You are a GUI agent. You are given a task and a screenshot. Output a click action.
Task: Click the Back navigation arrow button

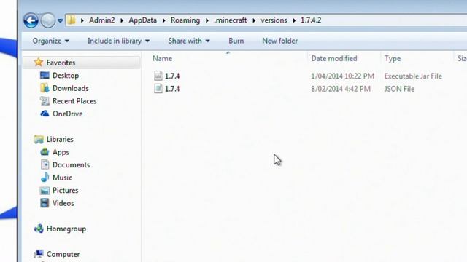point(31,20)
